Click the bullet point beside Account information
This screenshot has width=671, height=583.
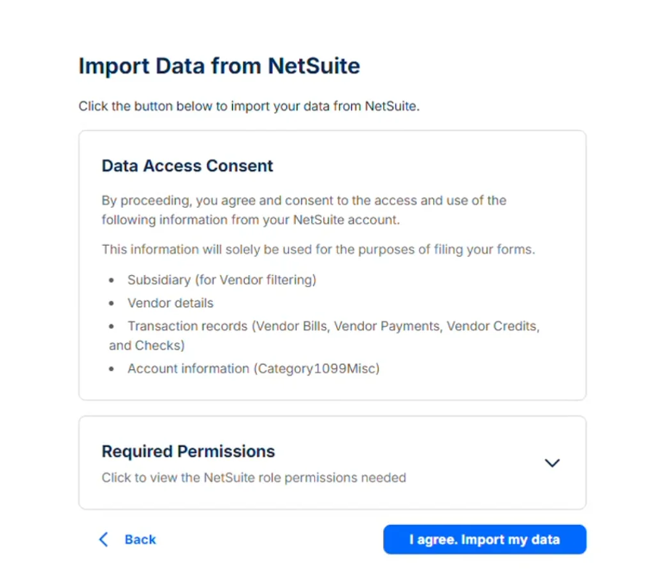(x=112, y=369)
